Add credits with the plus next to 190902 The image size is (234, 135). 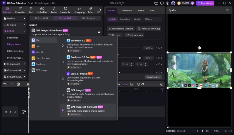pos(192,3)
